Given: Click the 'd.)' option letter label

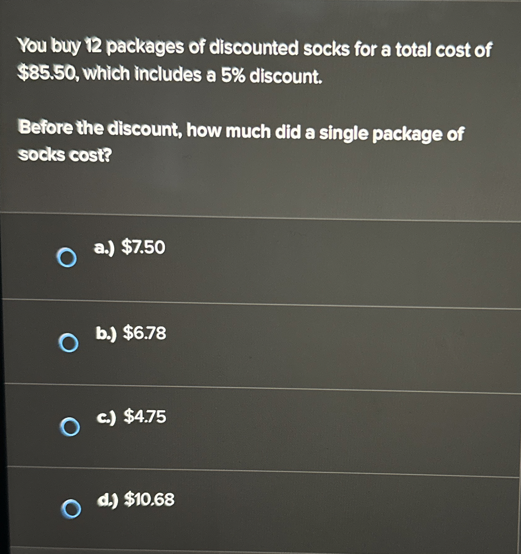Looking at the screenshot, I should coord(108,500).
